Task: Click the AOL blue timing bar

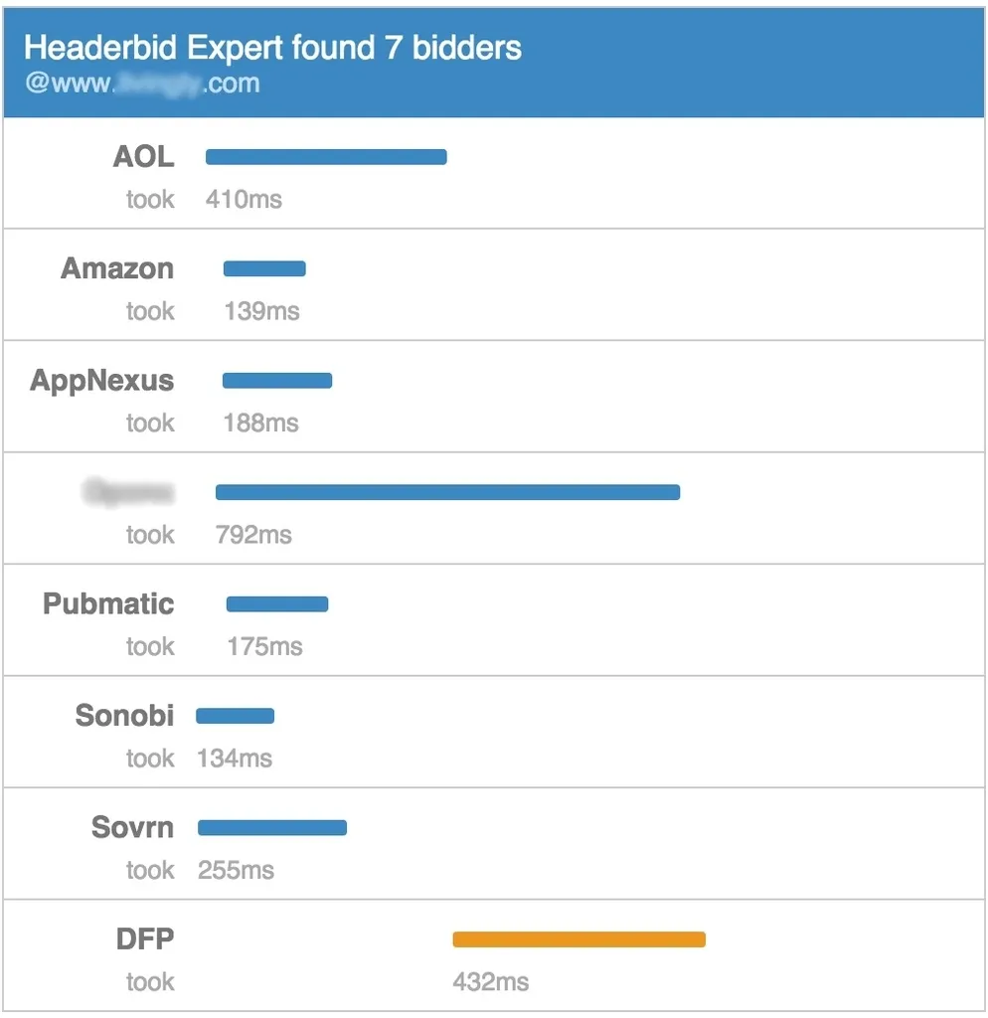Action: 326,156
